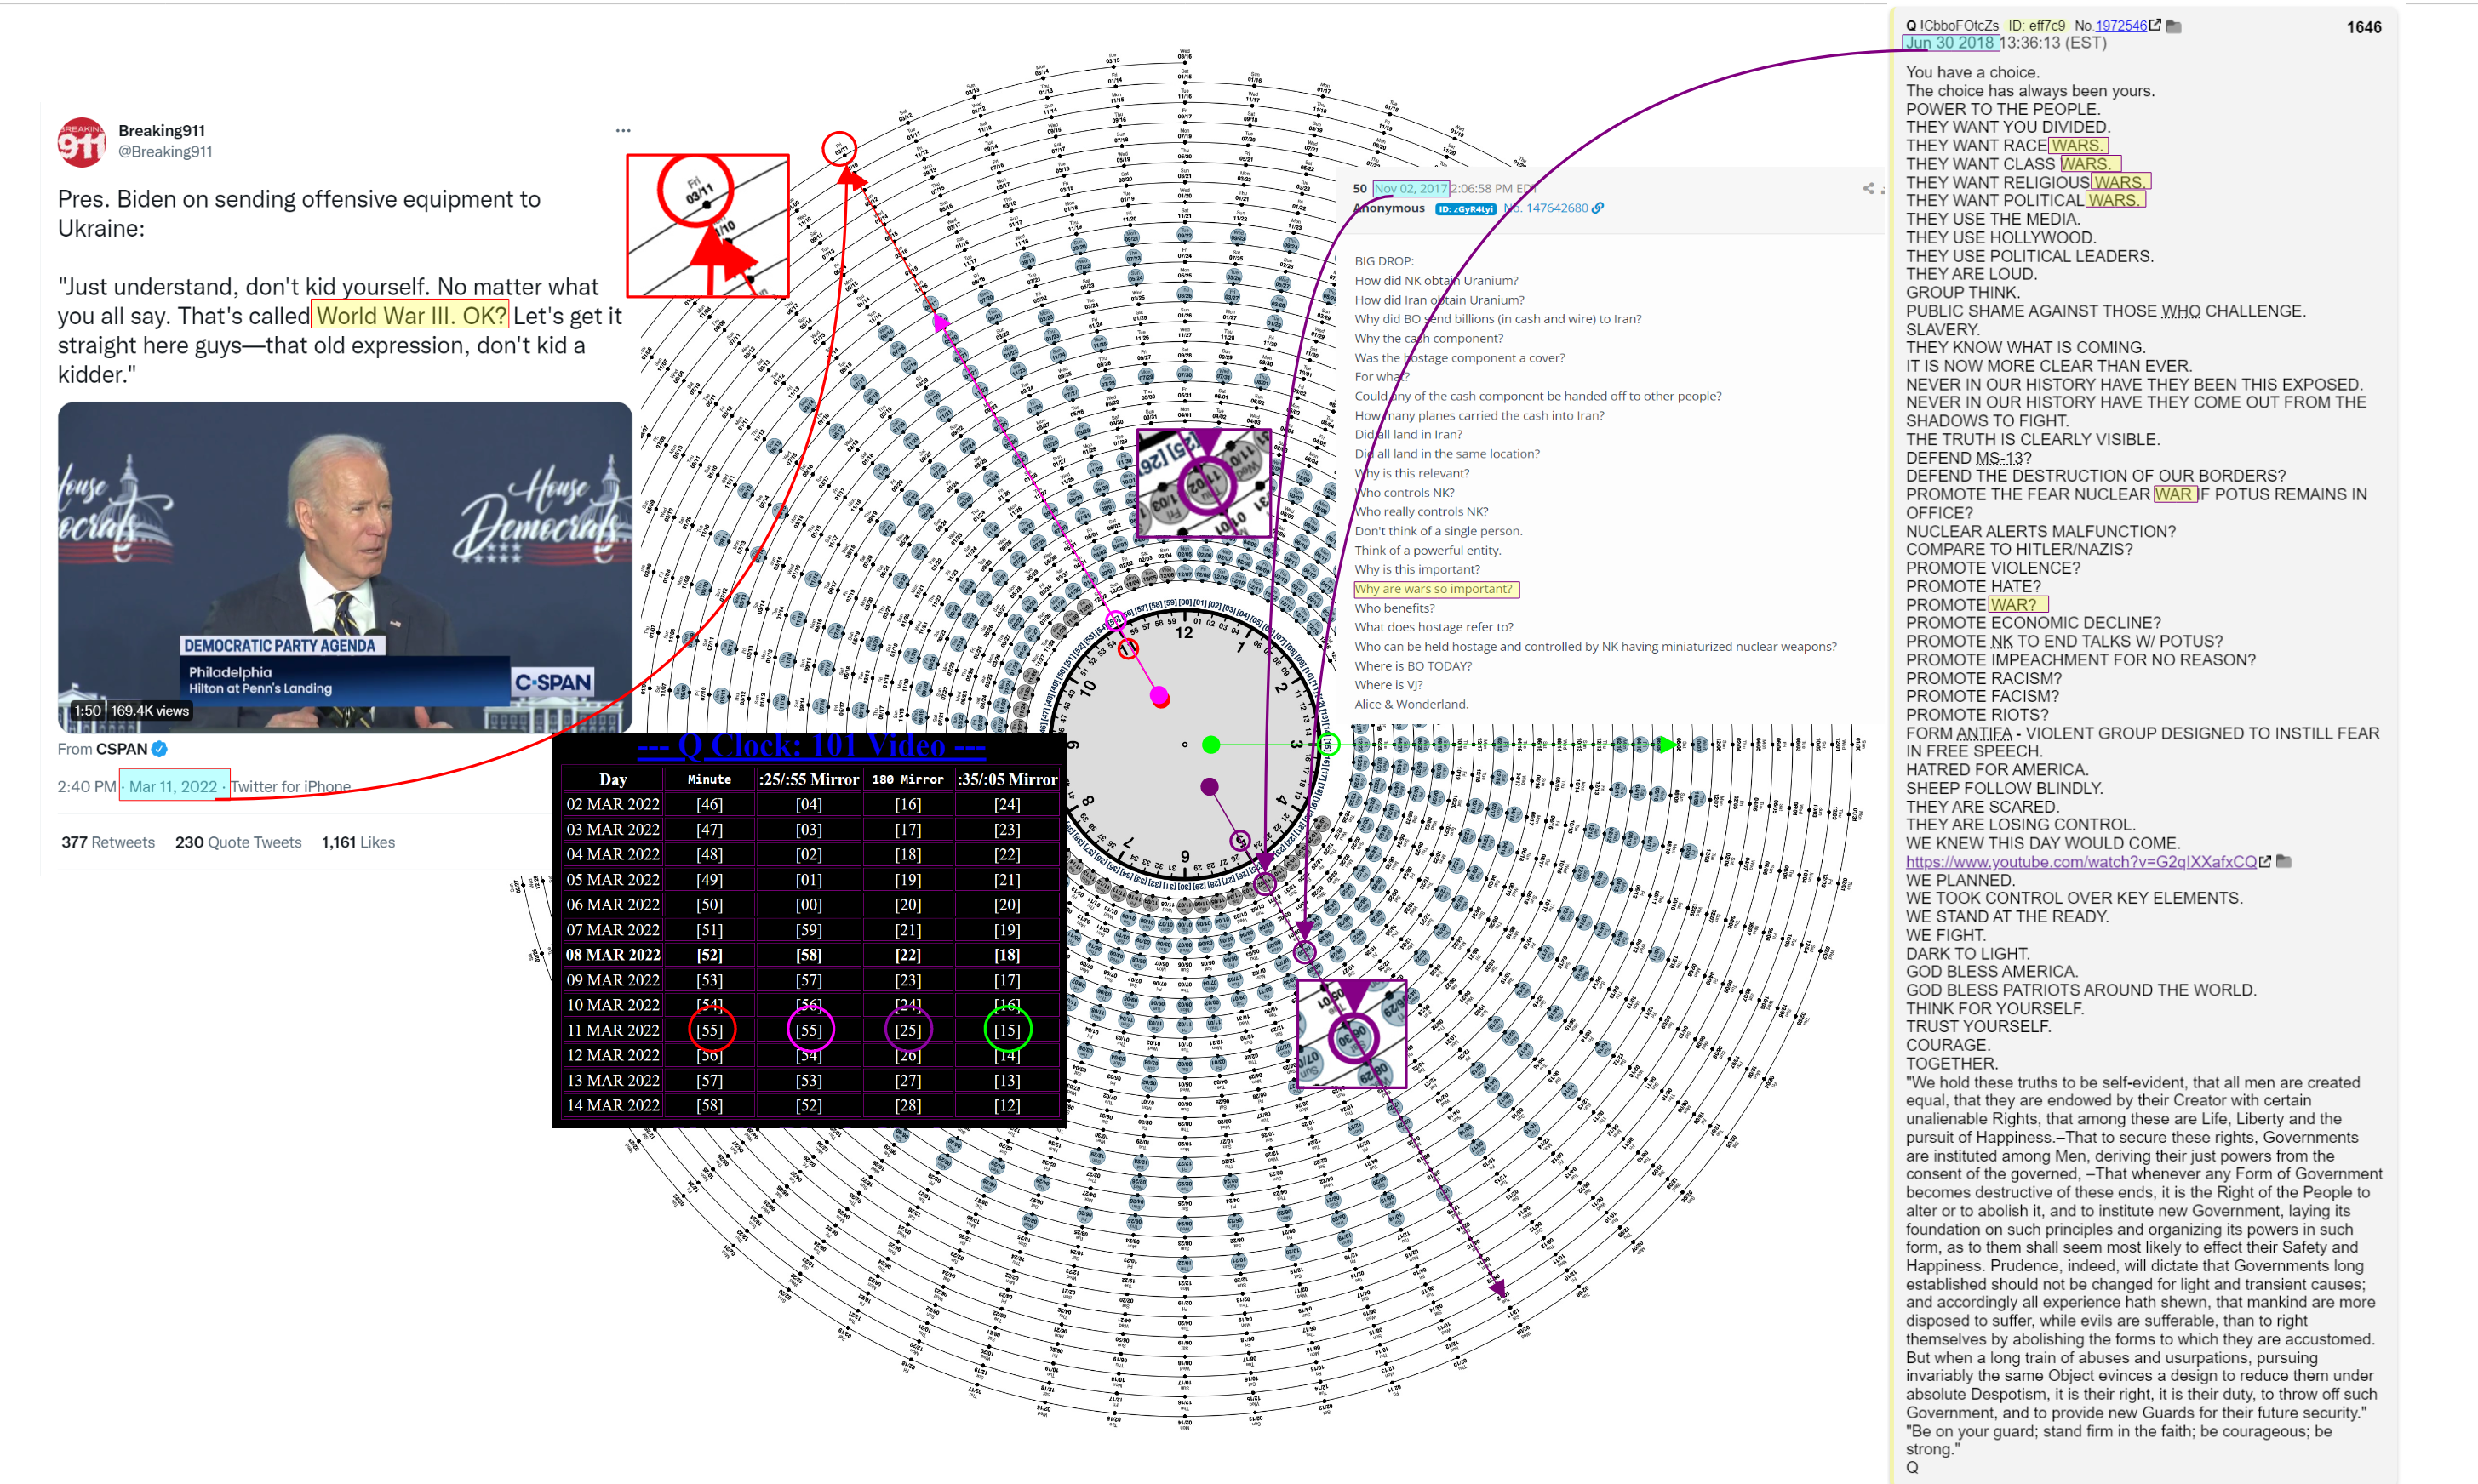Open the Breaking911 profile avatar
The image size is (2478, 1484).
(81, 141)
